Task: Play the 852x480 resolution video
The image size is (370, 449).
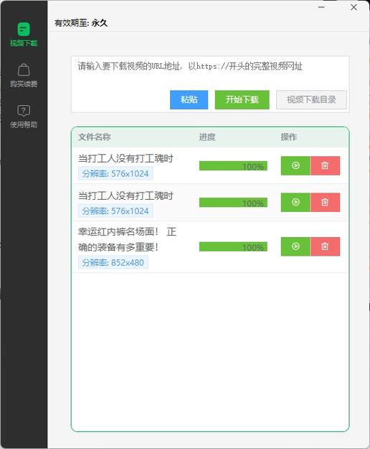Action: coord(295,246)
